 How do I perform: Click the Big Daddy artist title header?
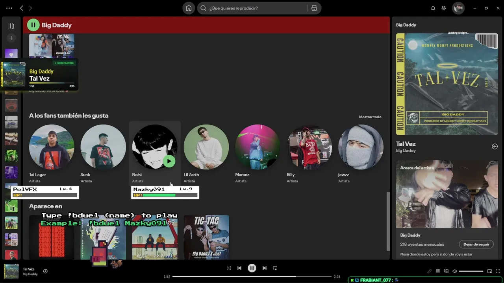57,25
